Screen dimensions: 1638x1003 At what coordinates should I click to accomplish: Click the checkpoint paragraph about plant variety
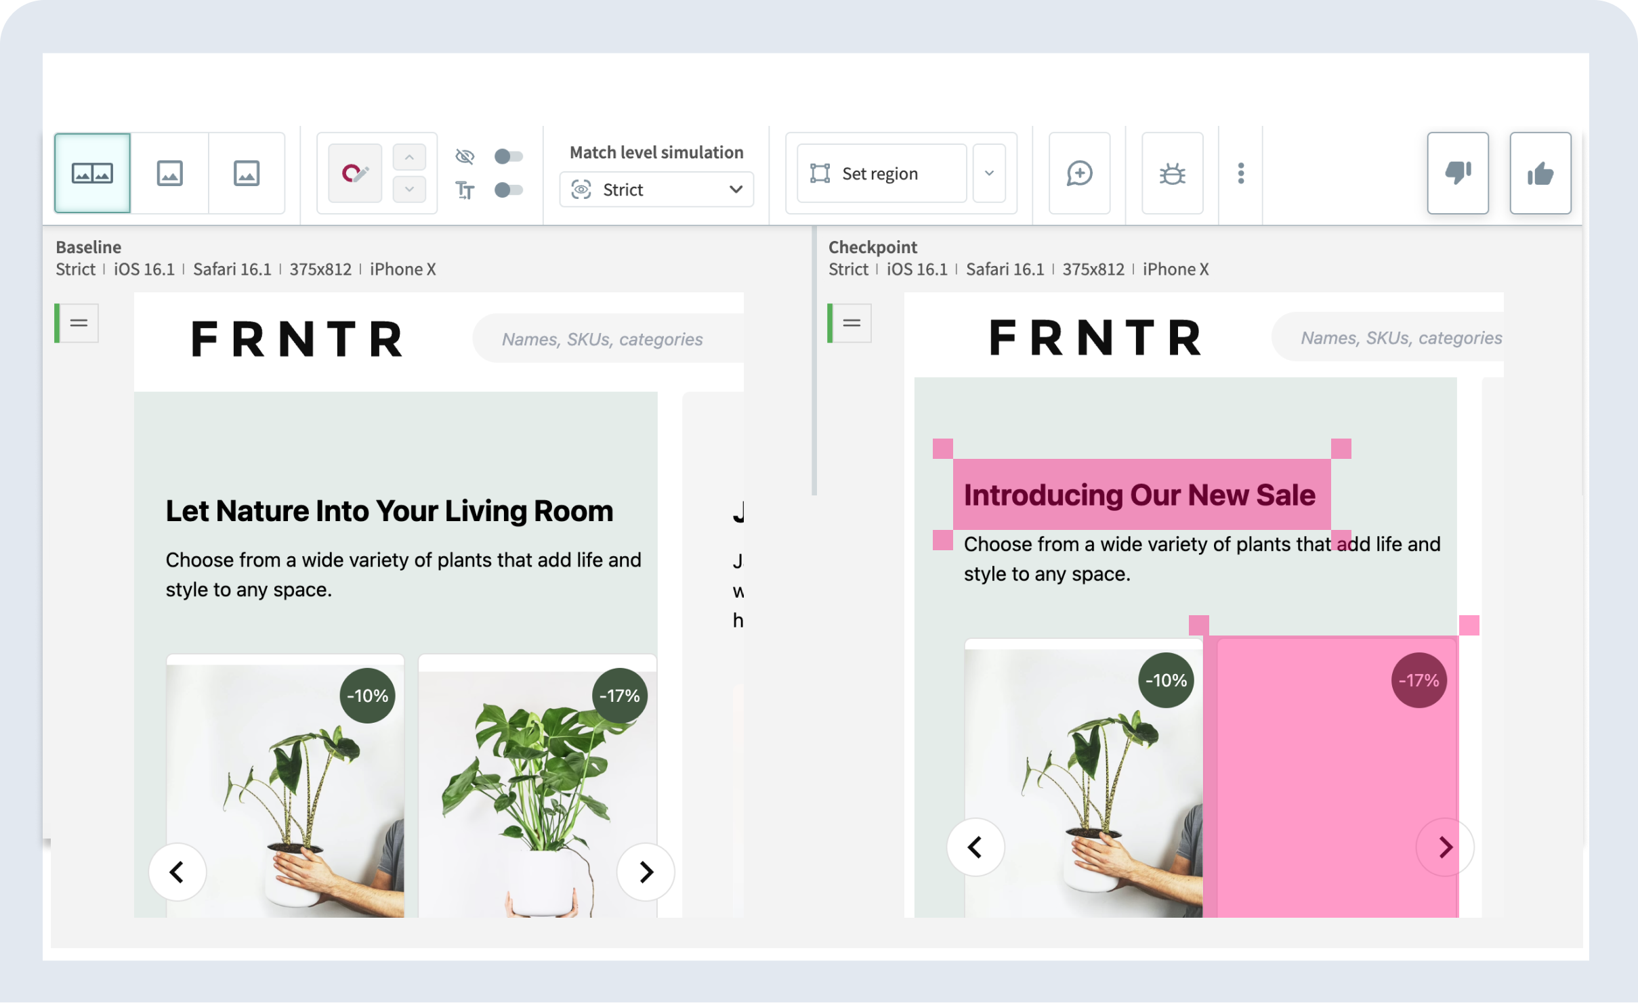click(1202, 559)
